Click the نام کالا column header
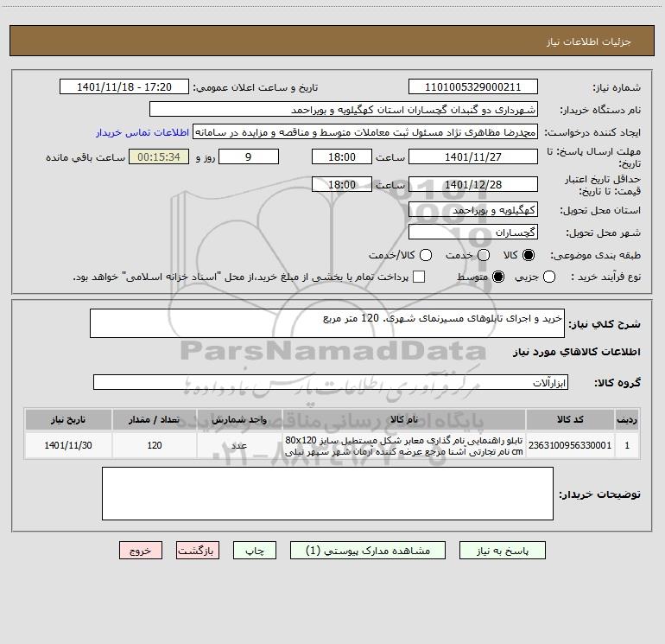The height and width of the screenshot is (644, 665). (404, 419)
